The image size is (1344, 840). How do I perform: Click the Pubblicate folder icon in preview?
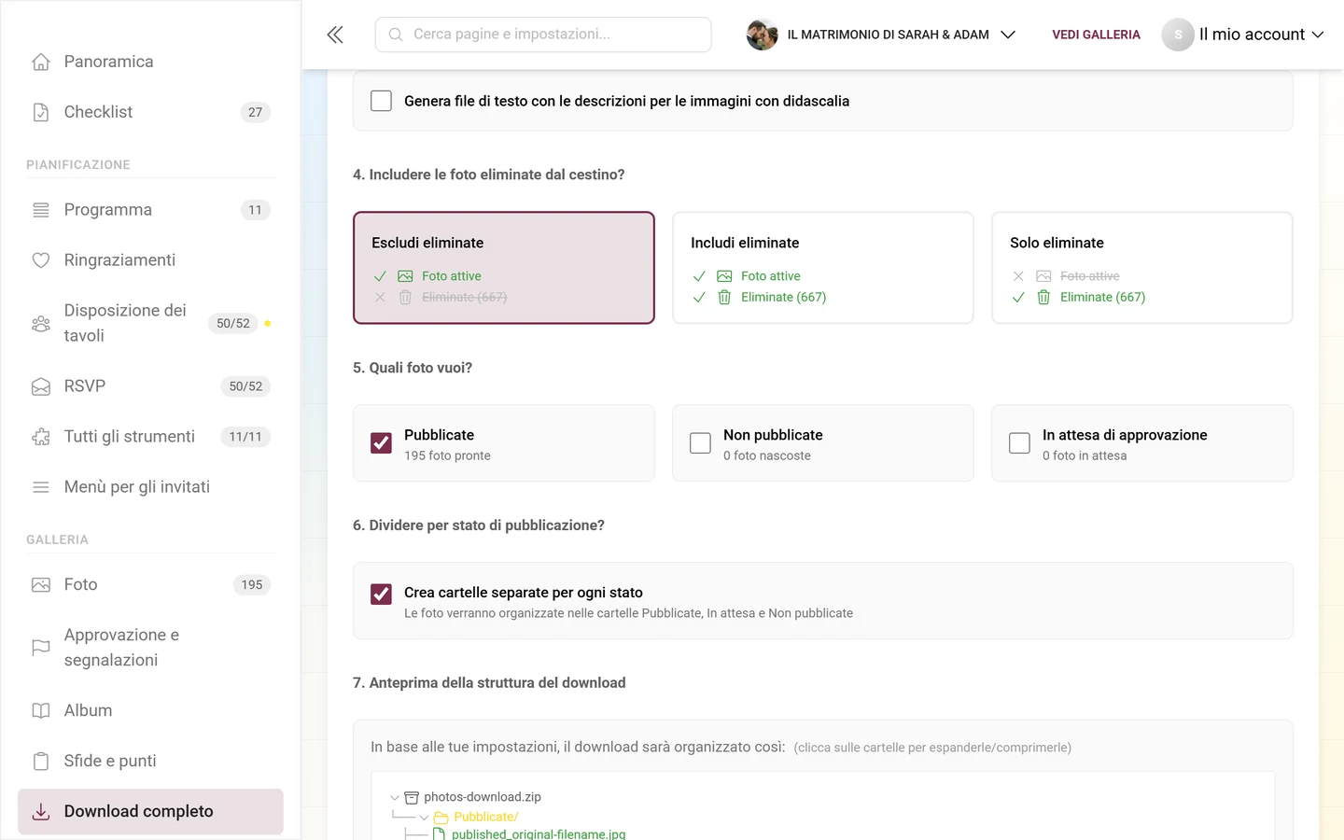(x=441, y=818)
